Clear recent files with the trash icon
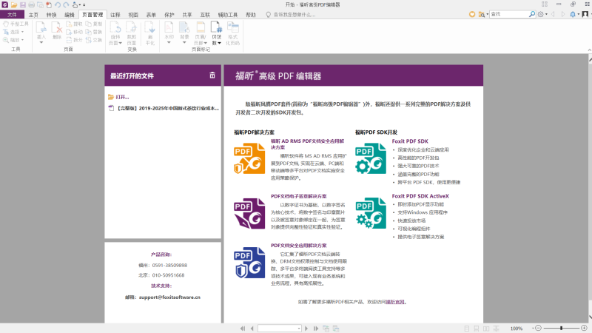The image size is (592, 333). pos(212,75)
